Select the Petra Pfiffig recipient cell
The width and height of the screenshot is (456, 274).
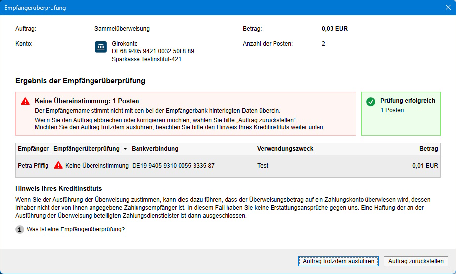pyautogui.click(x=33, y=166)
